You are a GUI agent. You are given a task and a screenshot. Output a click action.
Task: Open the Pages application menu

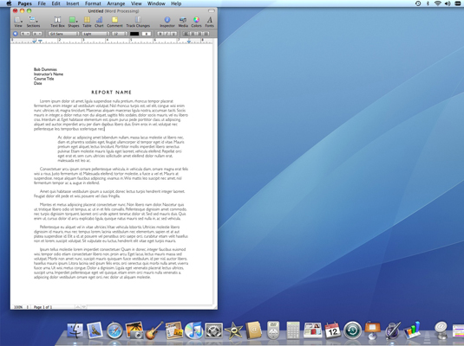(24, 3)
